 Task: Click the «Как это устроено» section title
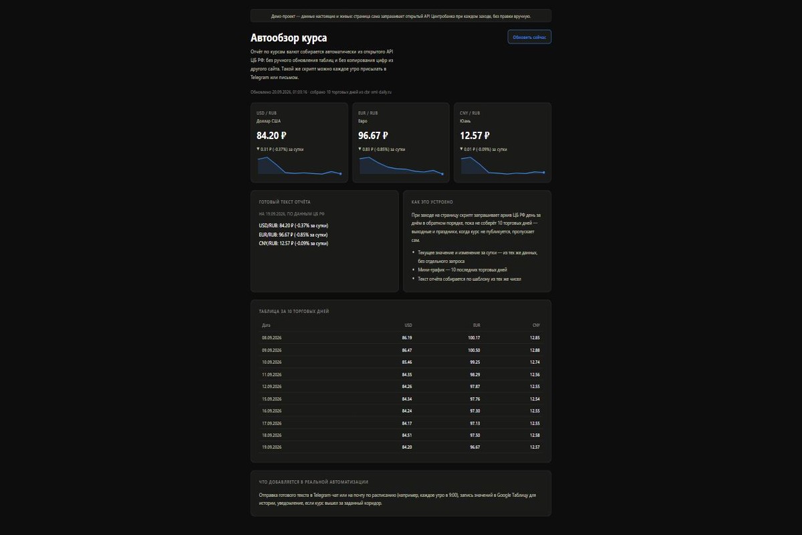point(432,201)
